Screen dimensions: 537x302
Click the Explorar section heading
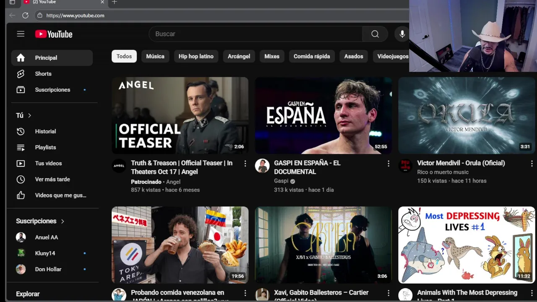[x=28, y=294]
